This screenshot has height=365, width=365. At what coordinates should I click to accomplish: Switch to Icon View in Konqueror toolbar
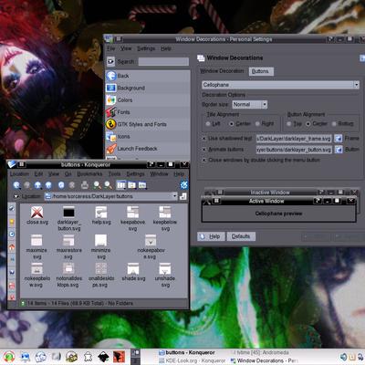coord(121,185)
